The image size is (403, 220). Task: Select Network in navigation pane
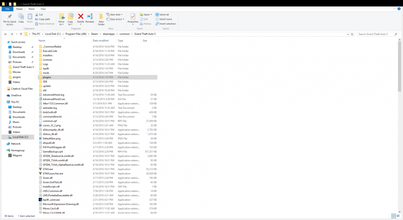pyautogui.click(x=15, y=144)
